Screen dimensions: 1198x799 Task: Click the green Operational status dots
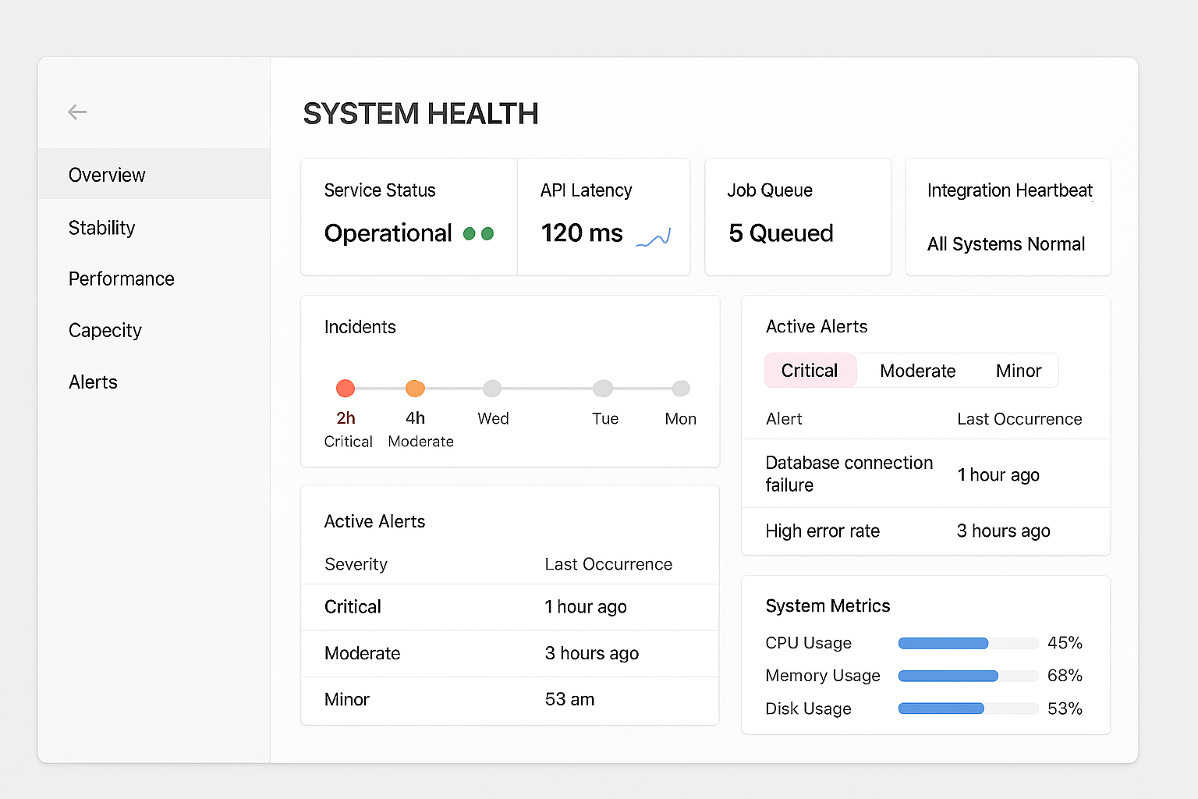(x=481, y=233)
